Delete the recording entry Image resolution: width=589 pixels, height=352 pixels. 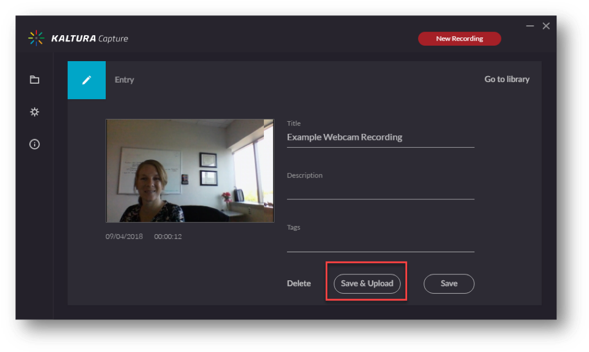point(299,284)
